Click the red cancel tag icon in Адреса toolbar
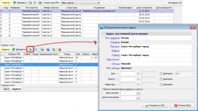The height and width of the screenshot is (111, 198). coord(59,50)
